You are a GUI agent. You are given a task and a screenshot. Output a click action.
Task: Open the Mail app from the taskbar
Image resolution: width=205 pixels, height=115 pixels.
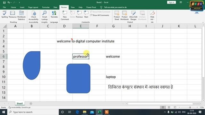coord(92,112)
